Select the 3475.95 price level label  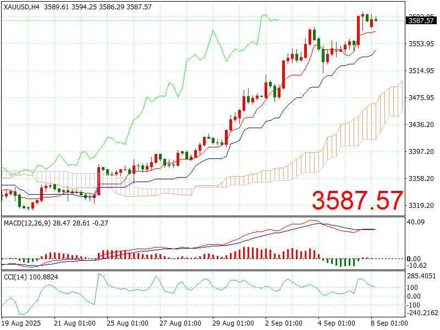coord(421,98)
